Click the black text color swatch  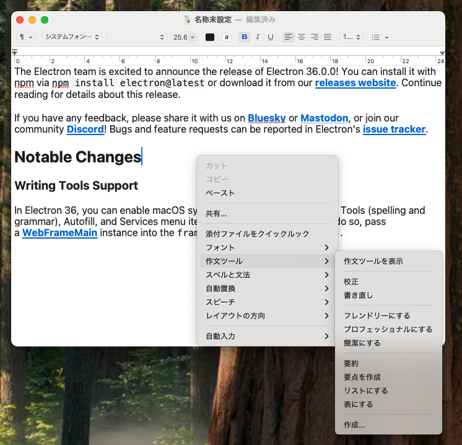pyautogui.click(x=210, y=37)
